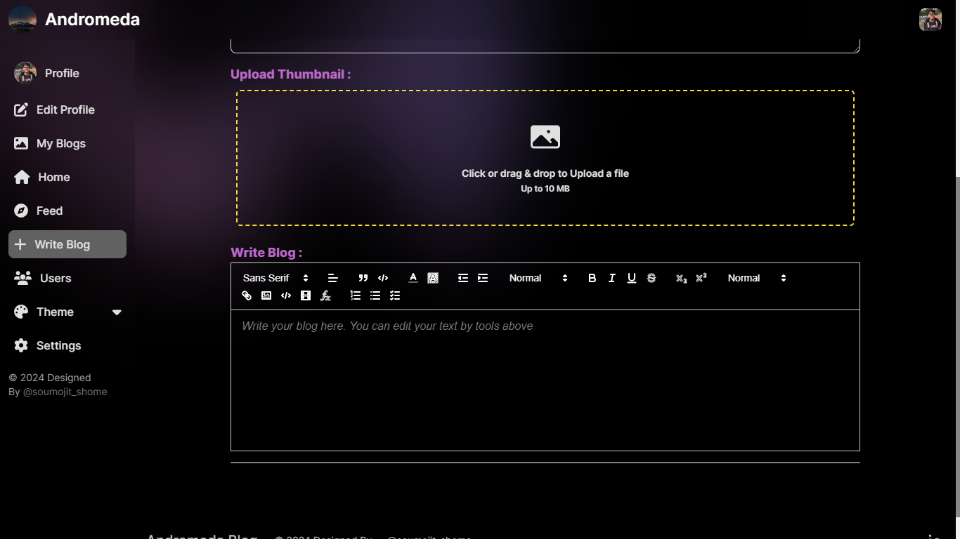Click the sidebar Profile avatar picture

point(25,73)
